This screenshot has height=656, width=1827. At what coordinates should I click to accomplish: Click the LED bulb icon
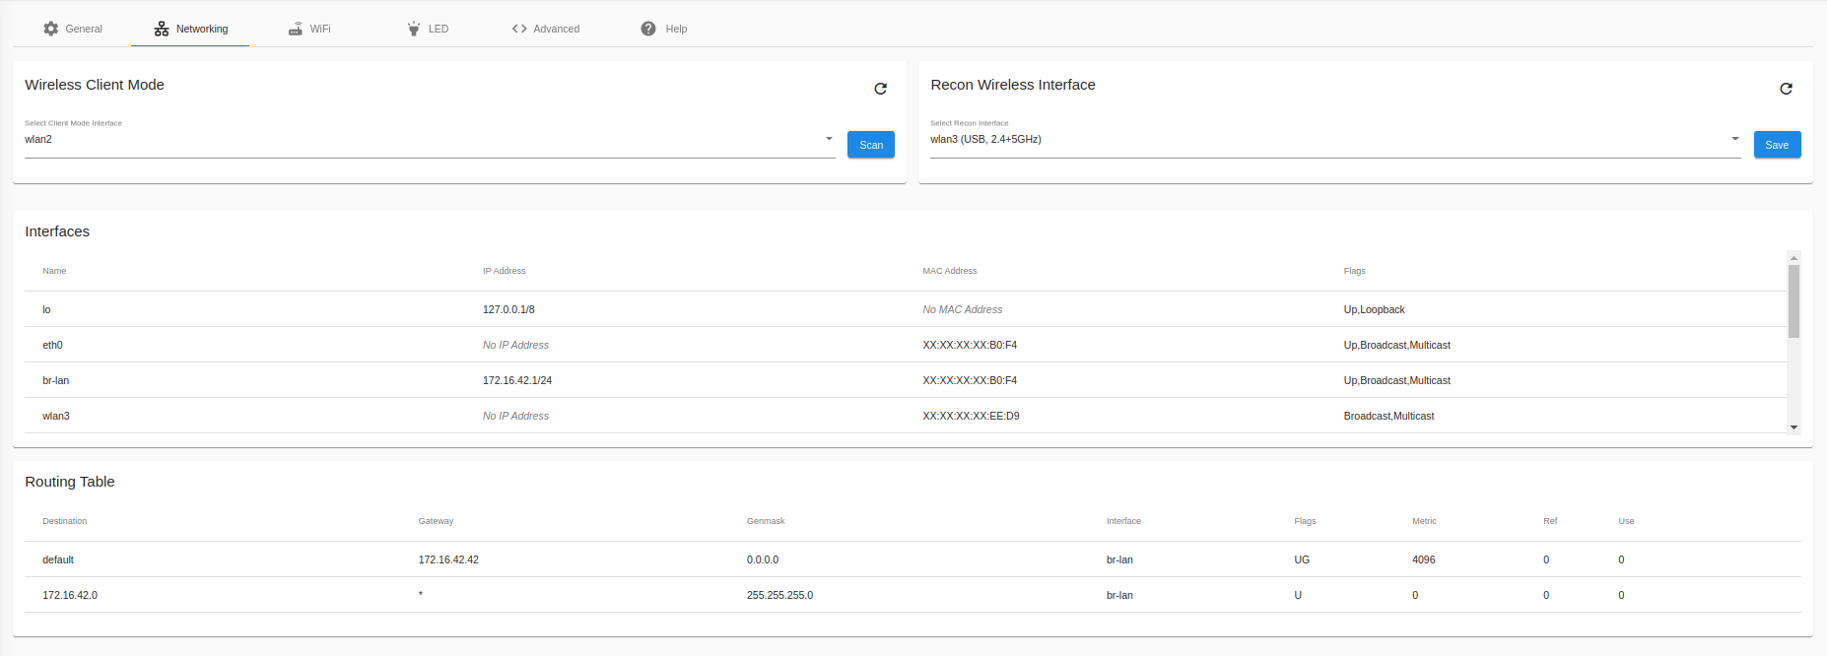pyautogui.click(x=414, y=29)
